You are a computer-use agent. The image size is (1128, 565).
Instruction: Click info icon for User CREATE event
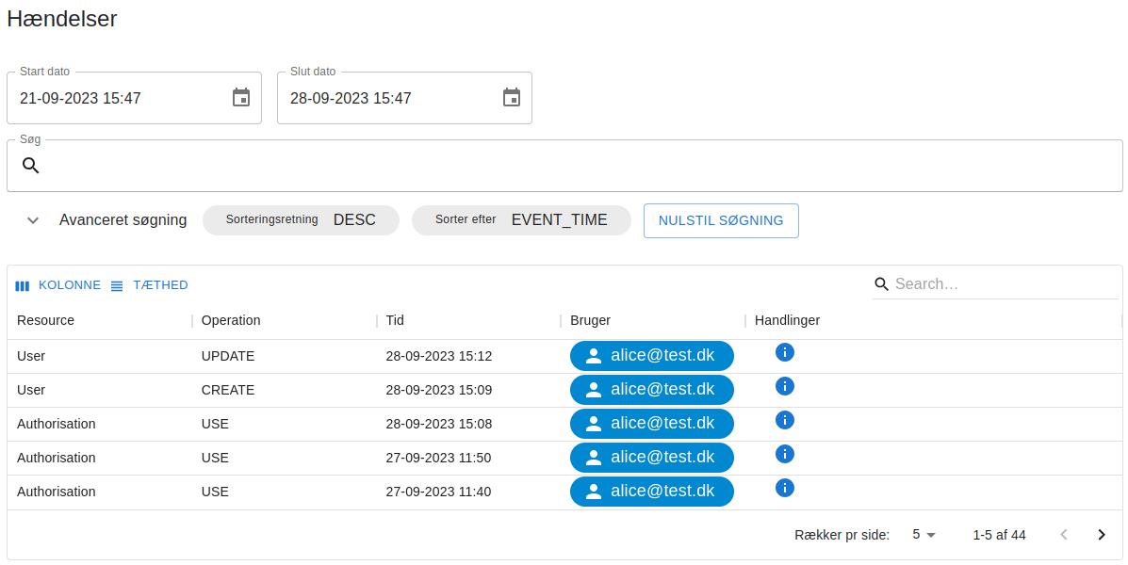click(784, 386)
